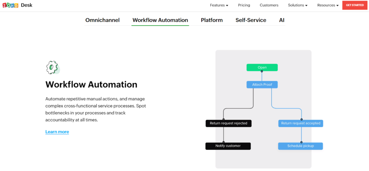Select the Workflow Automation tab
Screen dimensions: 369x171
coord(160,20)
